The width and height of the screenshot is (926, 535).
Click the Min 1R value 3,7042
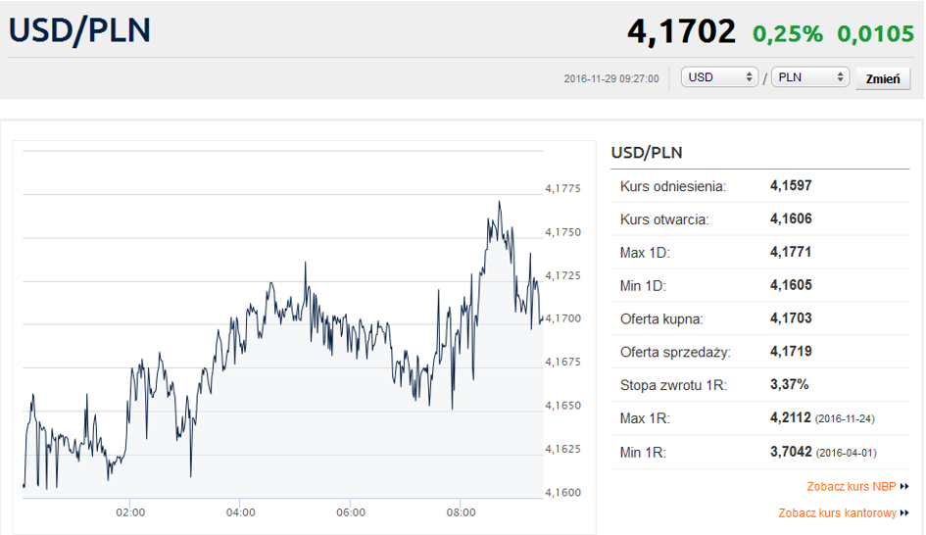pyautogui.click(x=791, y=452)
